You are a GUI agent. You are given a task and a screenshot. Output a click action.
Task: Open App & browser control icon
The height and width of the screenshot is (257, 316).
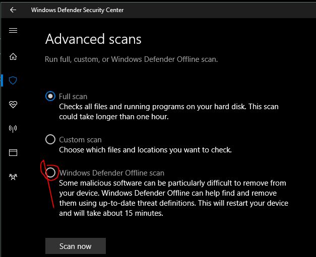point(13,152)
